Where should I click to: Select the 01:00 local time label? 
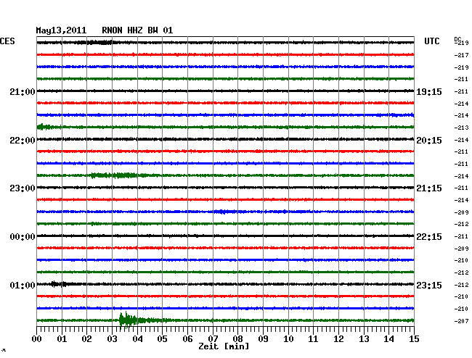23,285
